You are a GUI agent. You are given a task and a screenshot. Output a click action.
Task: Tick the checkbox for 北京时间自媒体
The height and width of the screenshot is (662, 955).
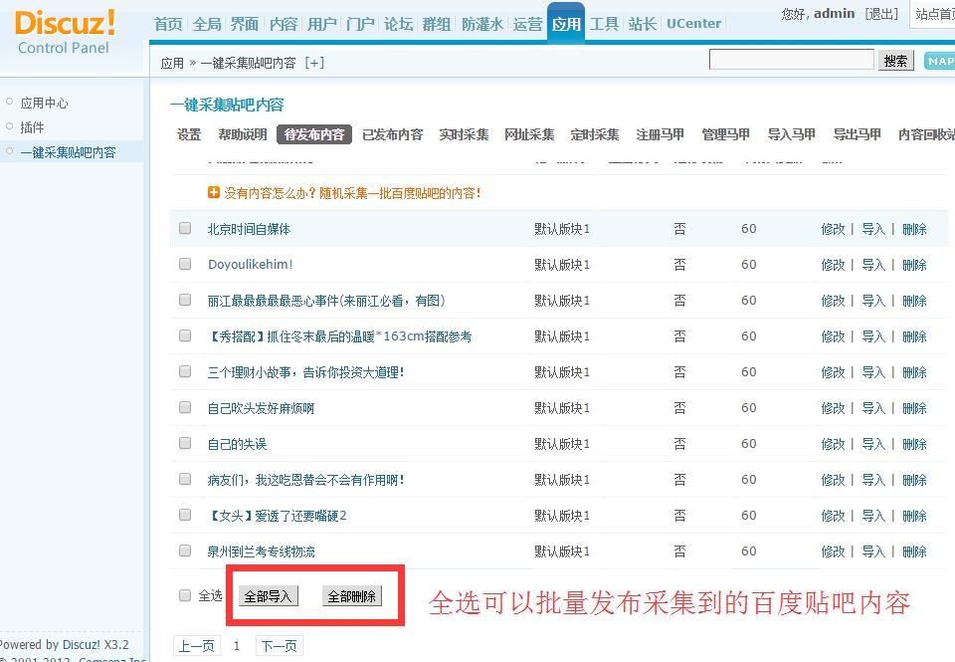tap(185, 228)
